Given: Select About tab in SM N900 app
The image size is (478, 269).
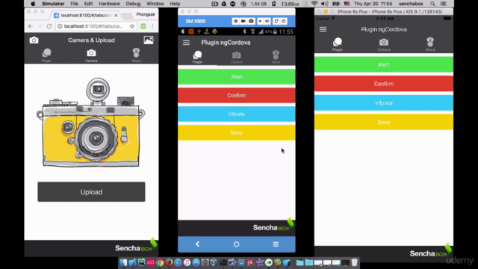Looking at the screenshot, I should tap(276, 57).
